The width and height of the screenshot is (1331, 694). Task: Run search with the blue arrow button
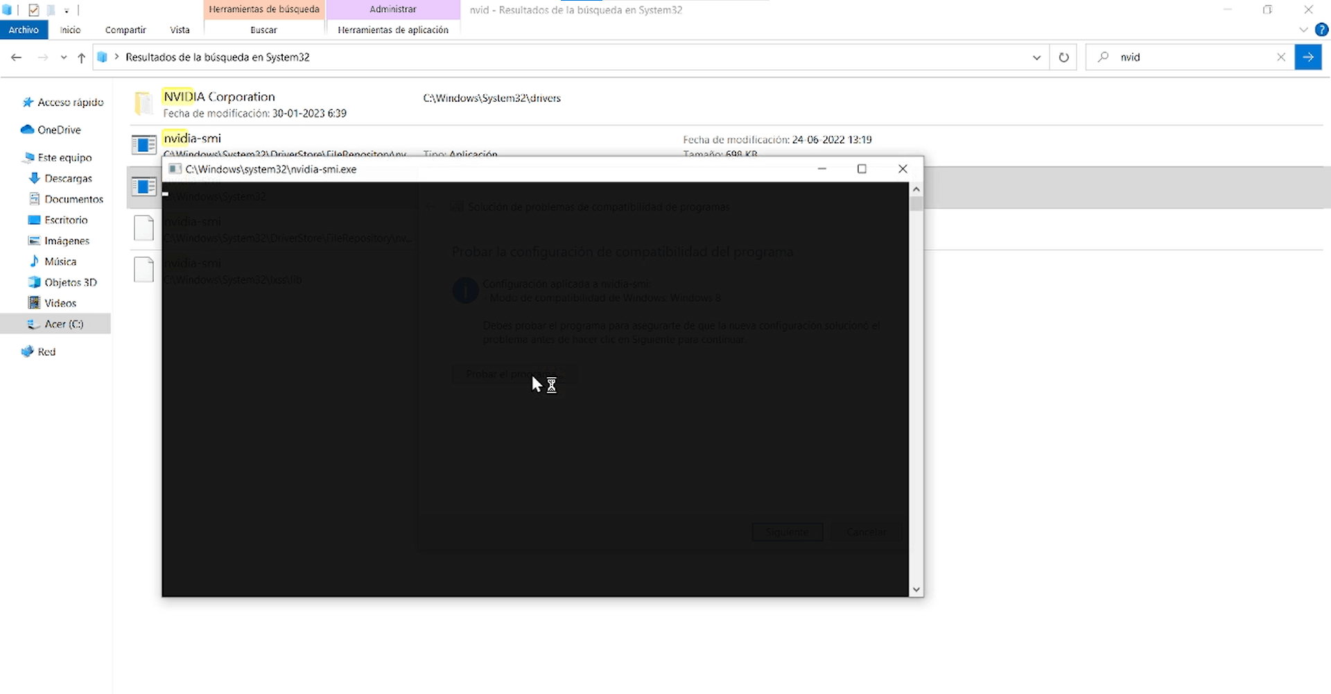pos(1308,58)
